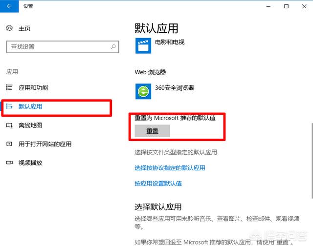Go to 用于打开网站的应用 page
The height and width of the screenshot is (247, 313).
[x=45, y=144]
